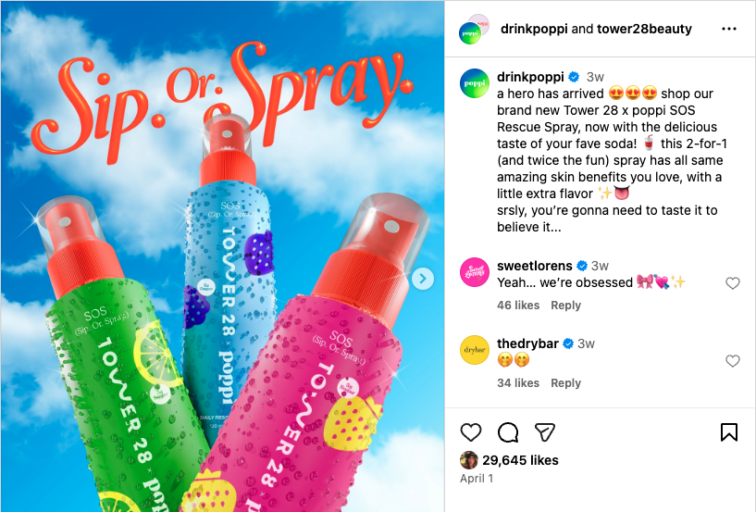The image size is (756, 512).
Task: Open comment bubble icon below post
Action: point(508,431)
